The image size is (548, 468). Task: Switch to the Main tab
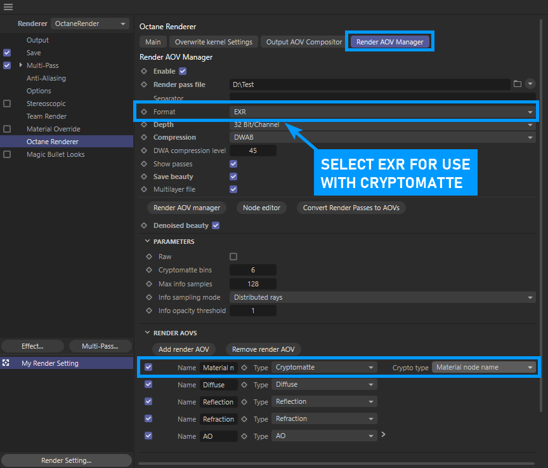pyautogui.click(x=153, y=42)
